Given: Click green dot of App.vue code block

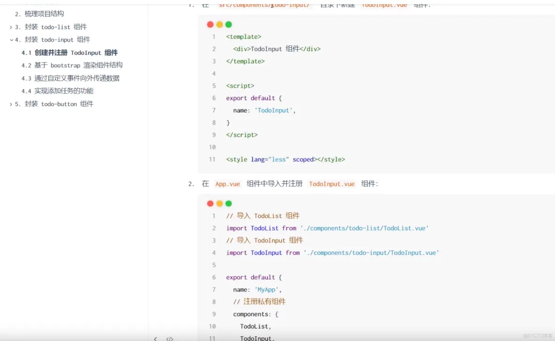Looking at the screenshot, I should (x=229, y=203).
